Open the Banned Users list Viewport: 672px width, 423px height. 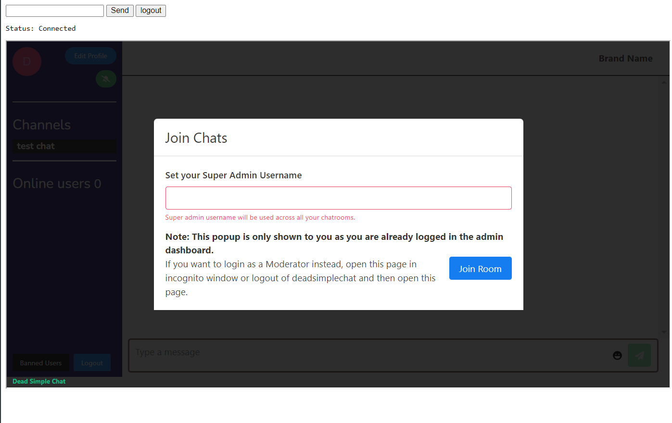[x=40, y=363]
